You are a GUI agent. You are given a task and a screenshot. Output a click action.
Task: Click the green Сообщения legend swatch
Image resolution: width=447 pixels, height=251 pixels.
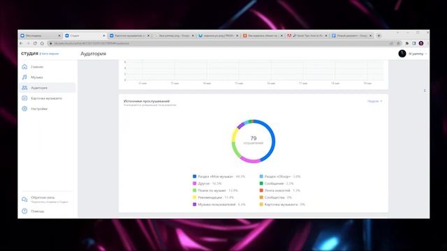(261, 183)
